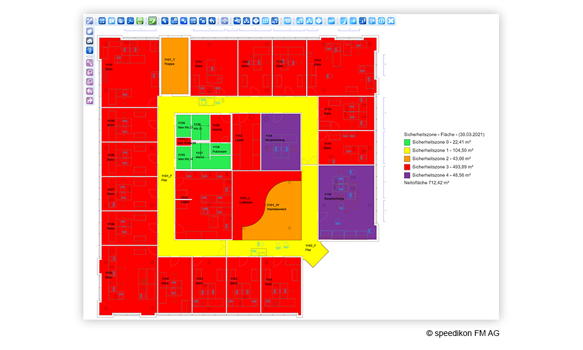Click orange Sicherheitszone 2 legend swatch
Screen dimensions: 583x350
(x=407, y=159)
